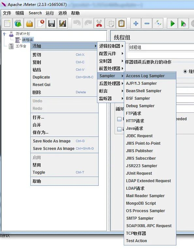Screen dimensions: 194x249
Task: Start the test with green Run icon
Action: pos(172,23)
